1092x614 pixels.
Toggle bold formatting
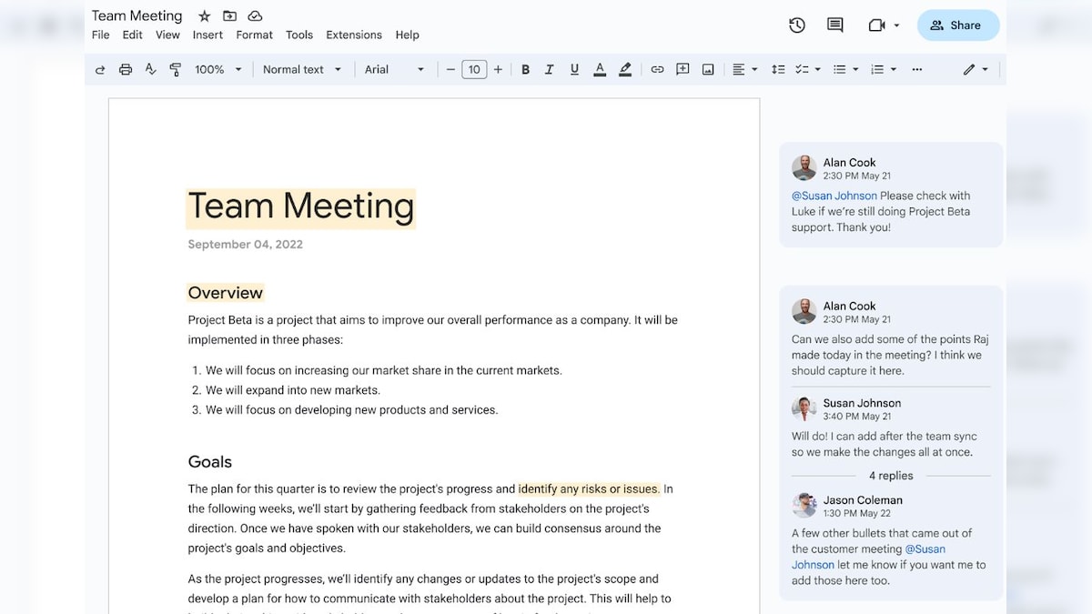(x=525, y=69)
